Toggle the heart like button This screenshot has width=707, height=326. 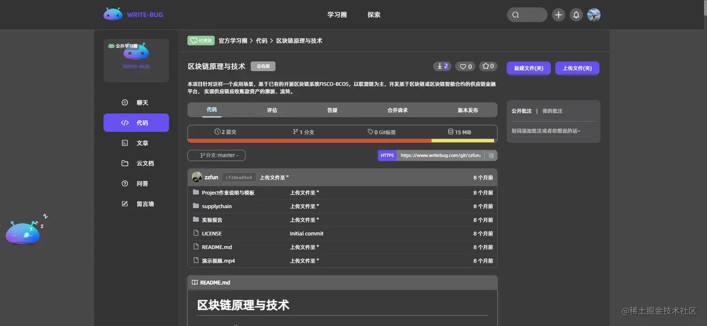pyautogui.click(x=465, y=66)
